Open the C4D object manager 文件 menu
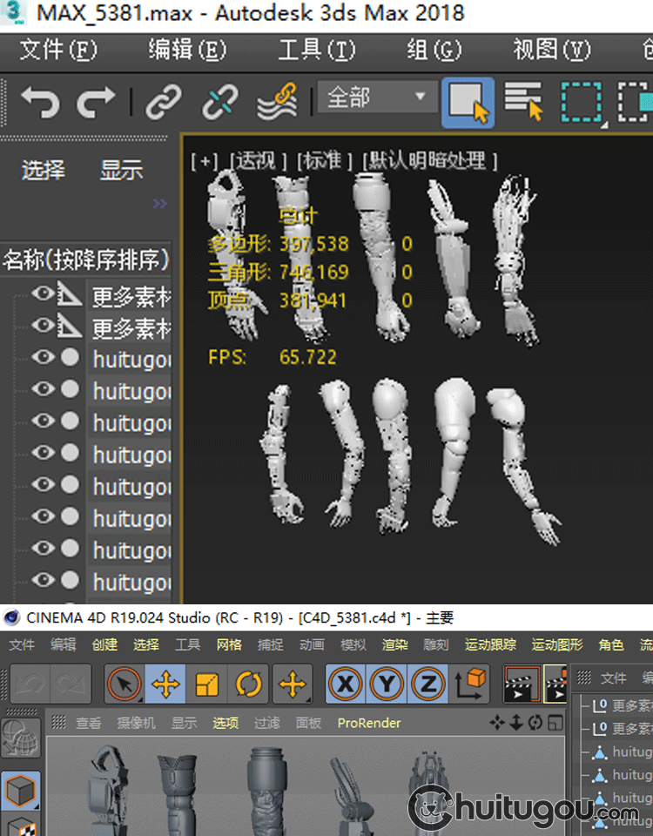This screenshot has width=653, height=836. coord(614,678)
